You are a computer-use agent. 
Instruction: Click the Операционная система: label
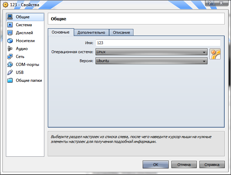tap(72, 52)
